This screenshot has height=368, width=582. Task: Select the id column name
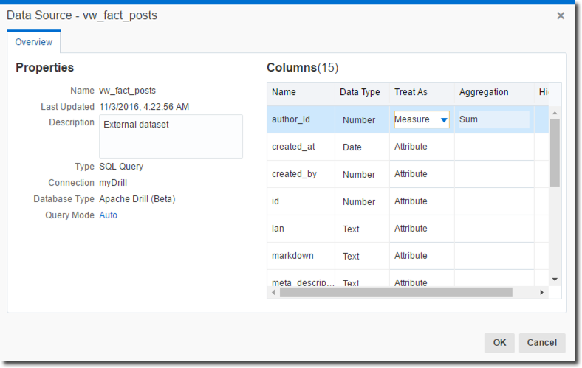[275, 201]
